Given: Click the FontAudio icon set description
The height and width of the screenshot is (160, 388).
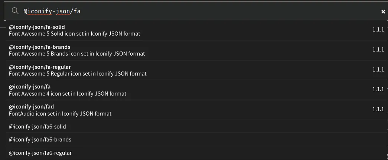Looking at the screenshot, I should point(60,114).
